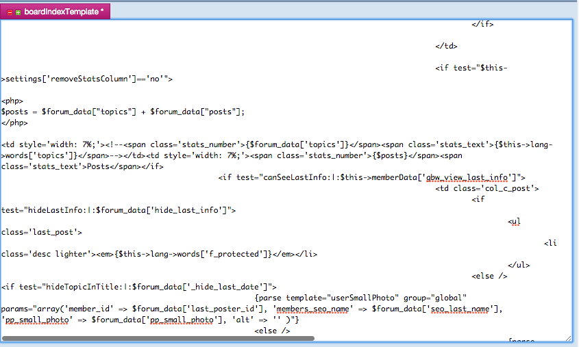This screenshot has width=579, height=347.
Task: Click the "<ul" opening tag
Action: (514, 221)
